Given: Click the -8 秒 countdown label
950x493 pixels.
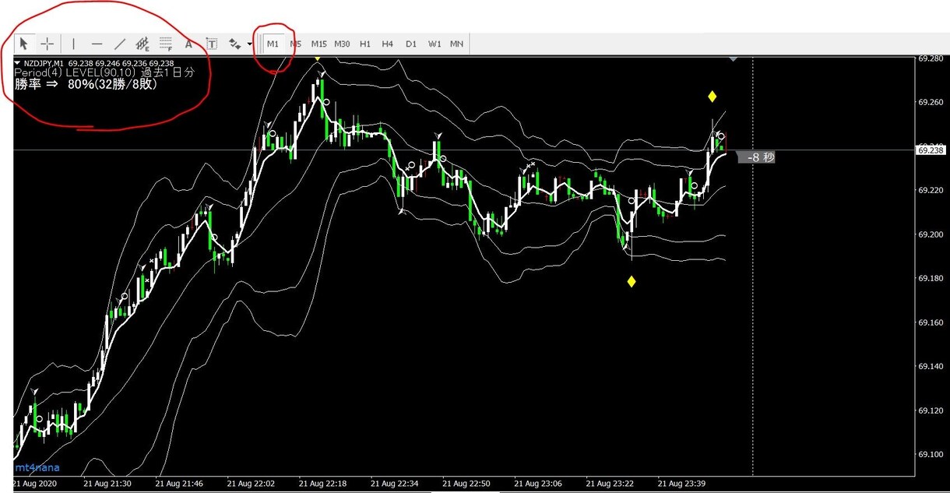Looking at the screenshot, I should point(757,157).
